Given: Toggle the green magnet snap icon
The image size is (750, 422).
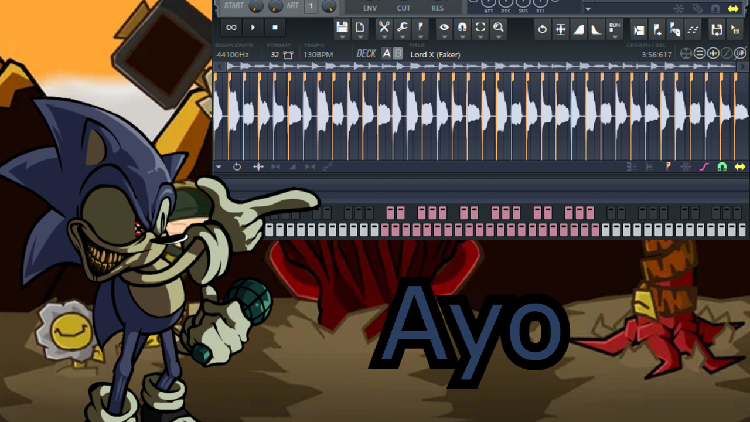Looking at the screenshot, I should pos(722,167).
